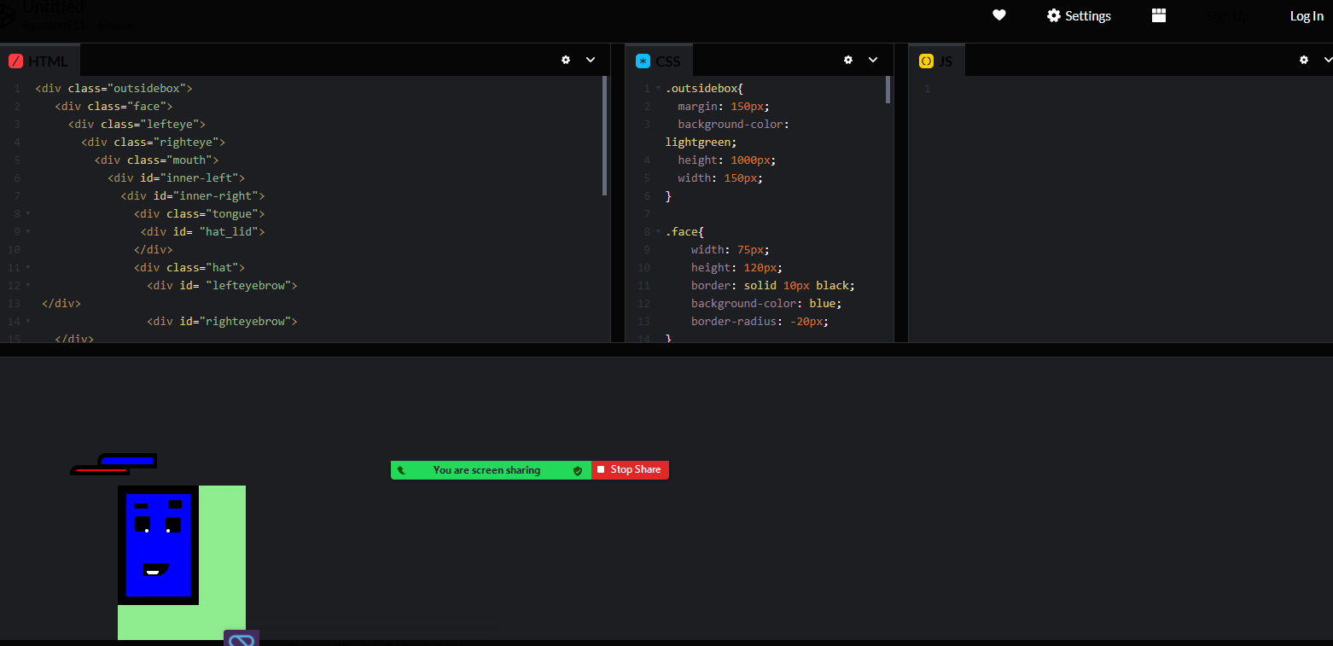Click the Stop Share button
Viewport: 1333px width, 646px height.
[630, 470]
